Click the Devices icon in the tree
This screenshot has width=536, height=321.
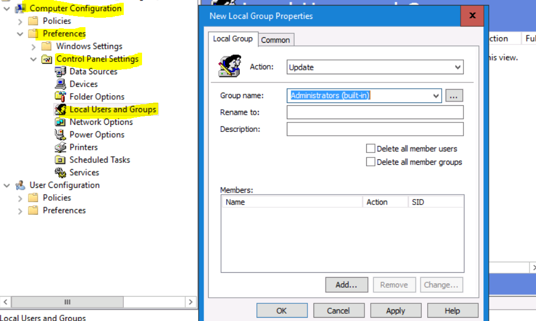tap(60, 84)
